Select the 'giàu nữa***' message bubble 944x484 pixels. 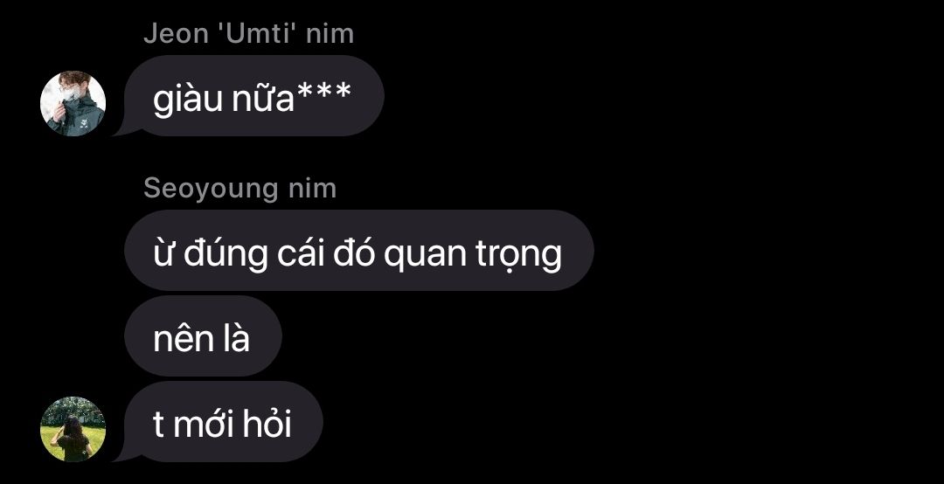[254, 96]
